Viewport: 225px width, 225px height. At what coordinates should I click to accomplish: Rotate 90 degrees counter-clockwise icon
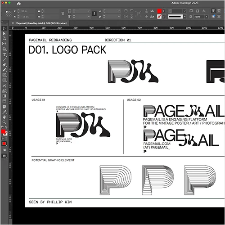click(131, 11)
